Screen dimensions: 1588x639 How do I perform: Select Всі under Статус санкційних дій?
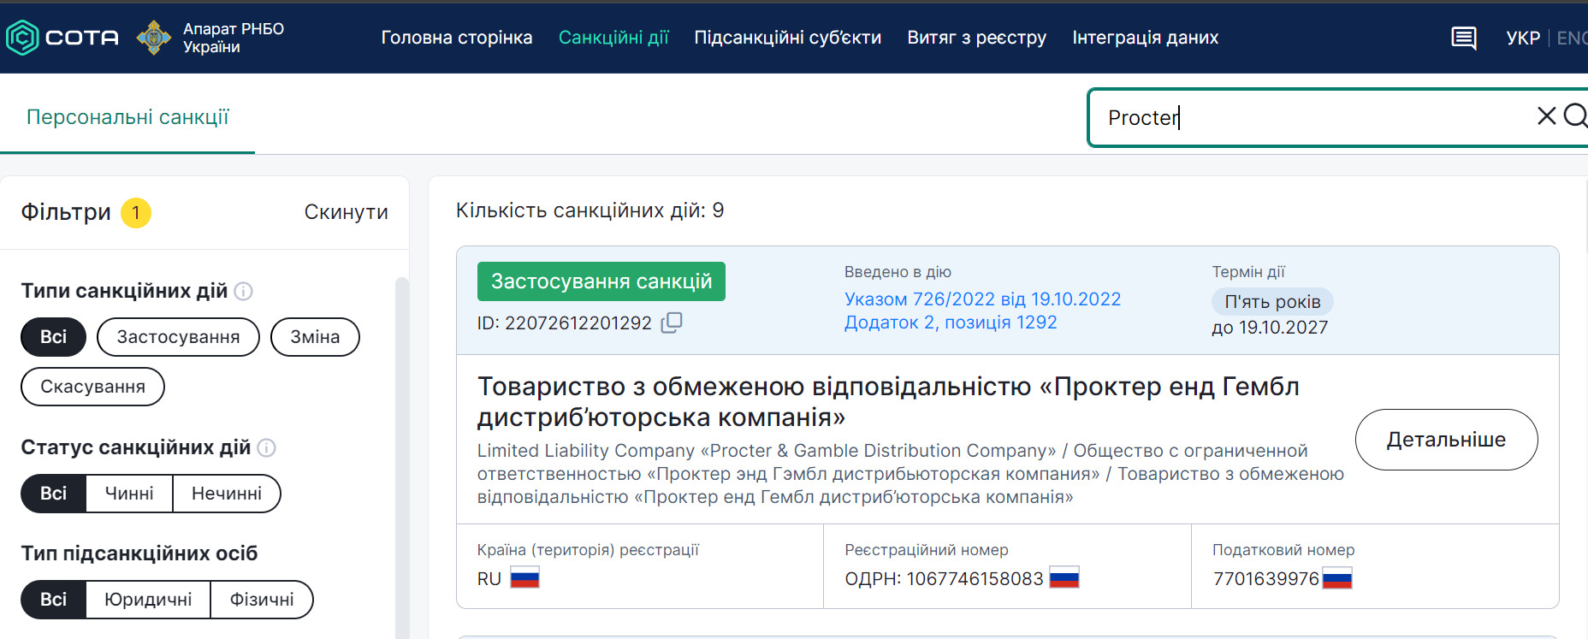(53, 494)
